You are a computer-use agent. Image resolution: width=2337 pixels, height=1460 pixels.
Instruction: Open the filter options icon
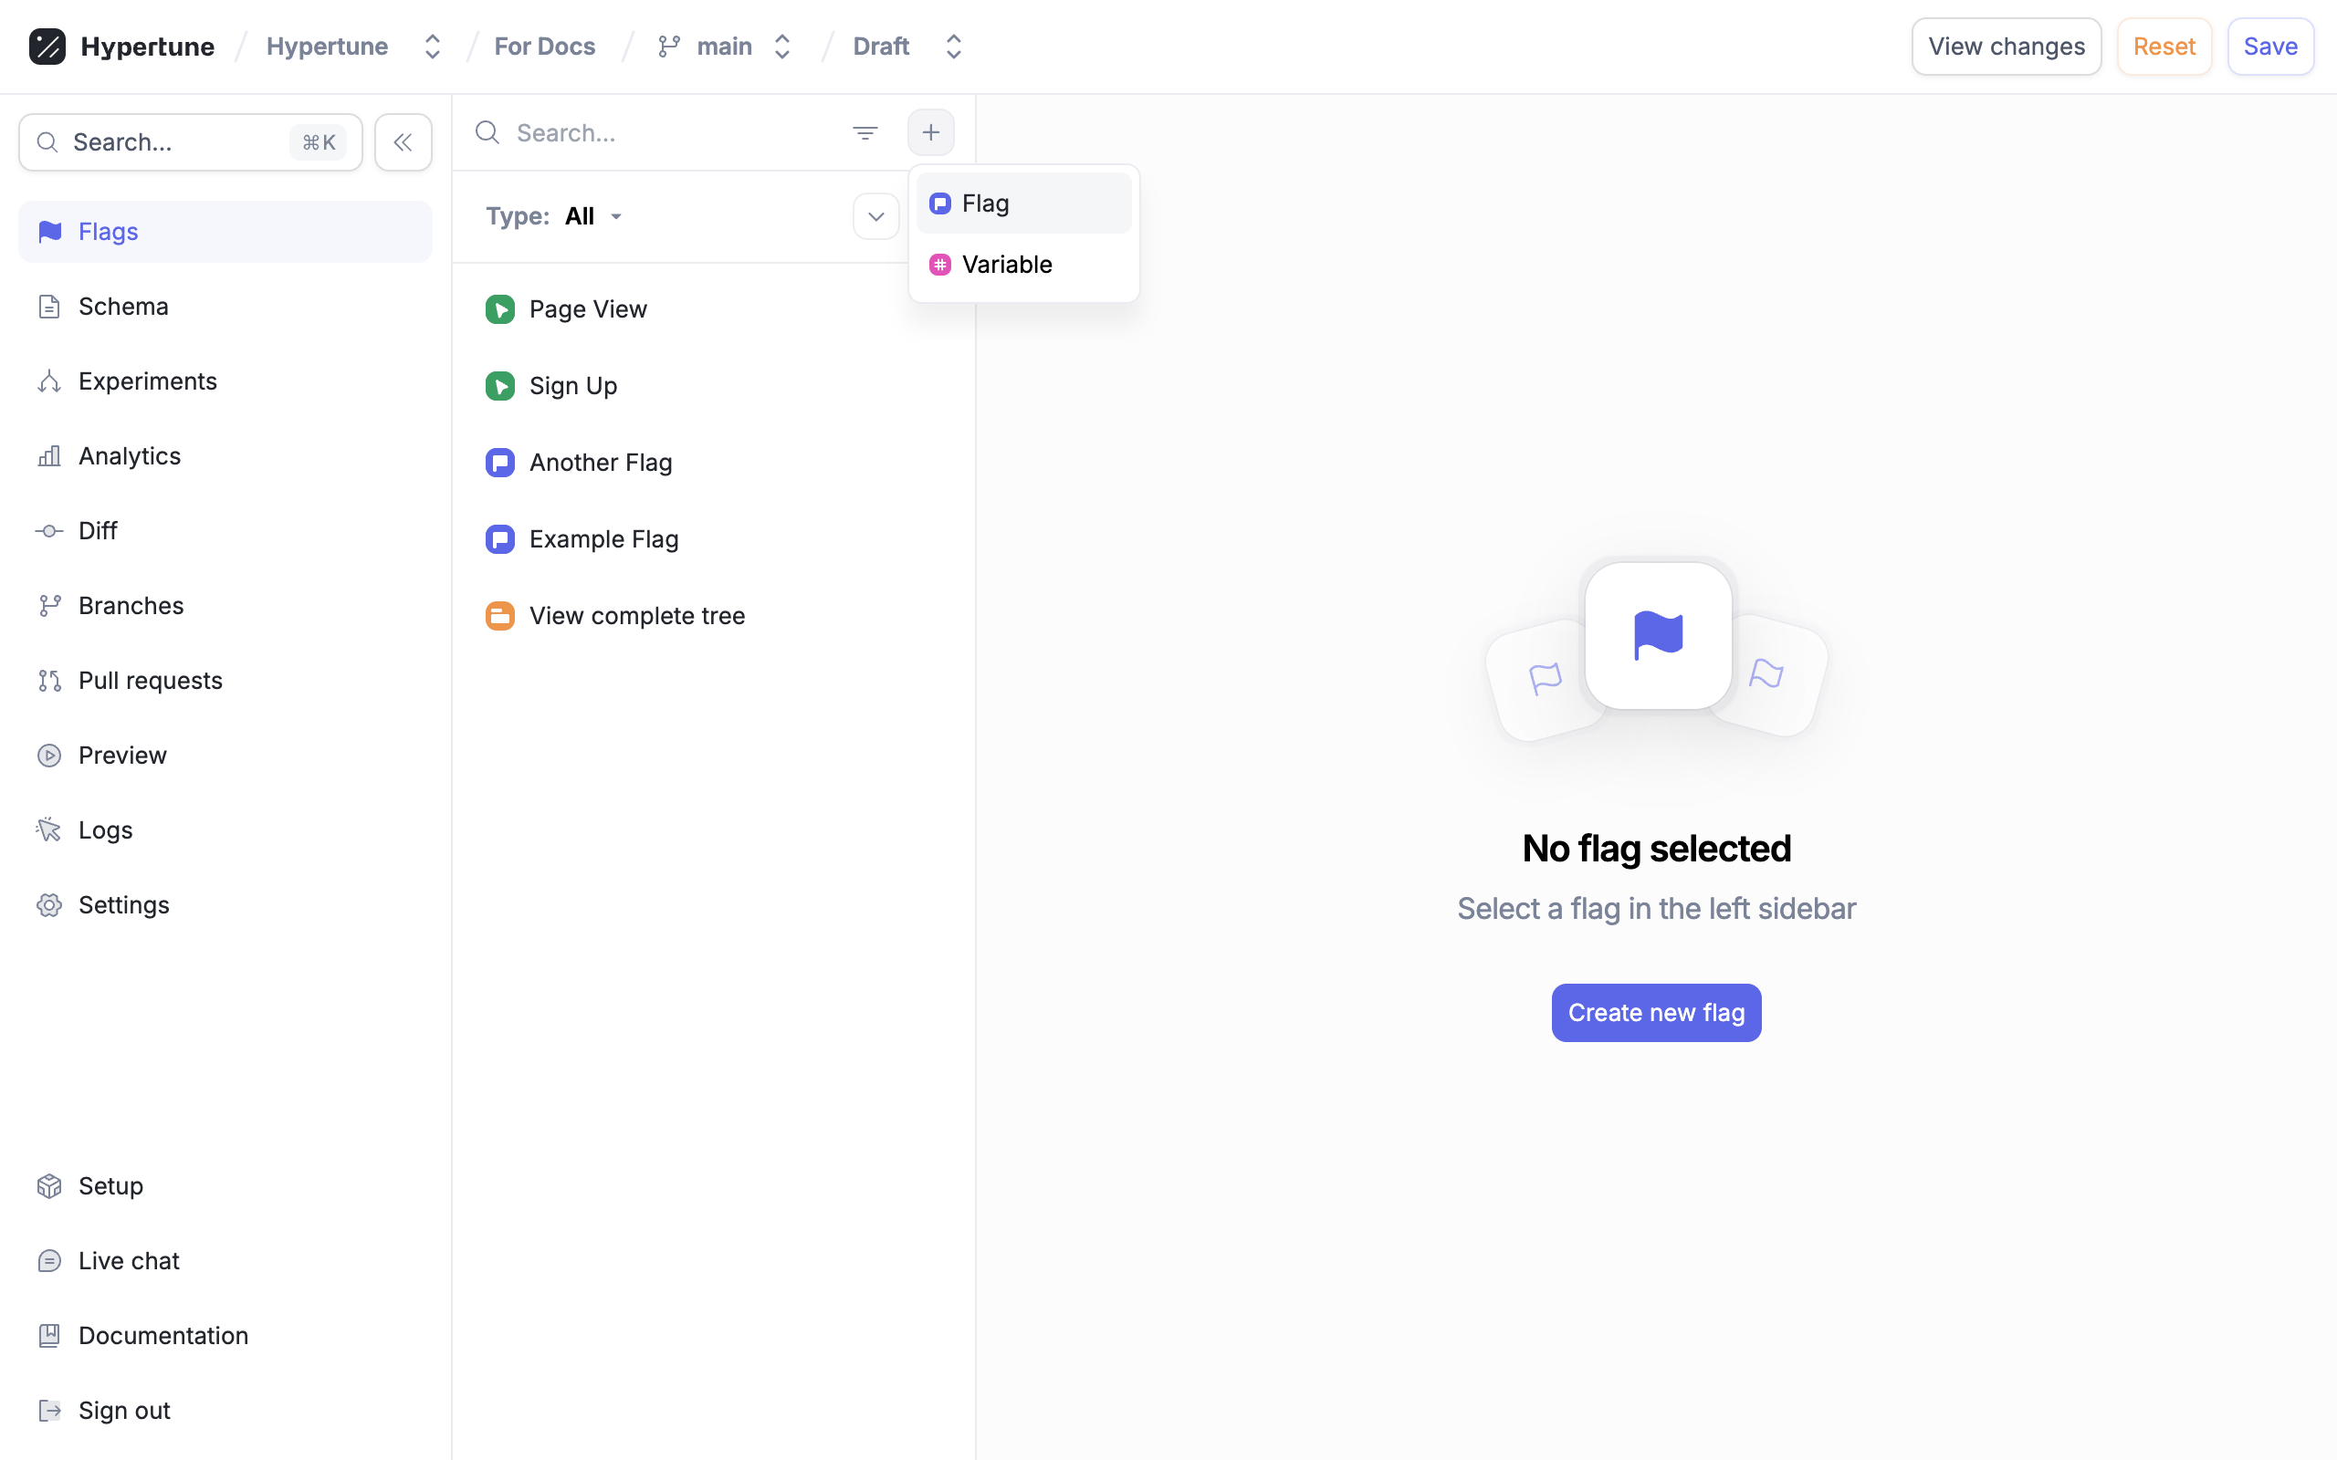pos(865,132)
